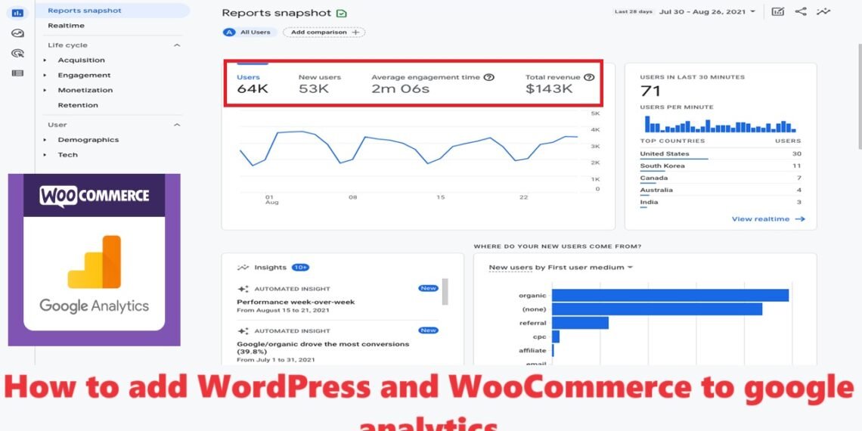This screenshot has height=431, width=862.
Task: Click the edit comparisons chart icon
Action: pos(777,11)
